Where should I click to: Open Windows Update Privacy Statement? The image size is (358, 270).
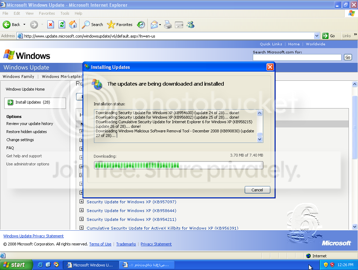click(x=33, y=236)
